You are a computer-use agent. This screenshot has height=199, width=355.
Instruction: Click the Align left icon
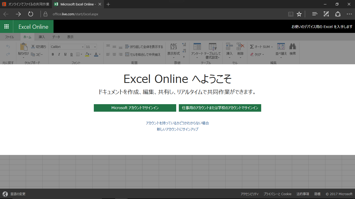108,54
